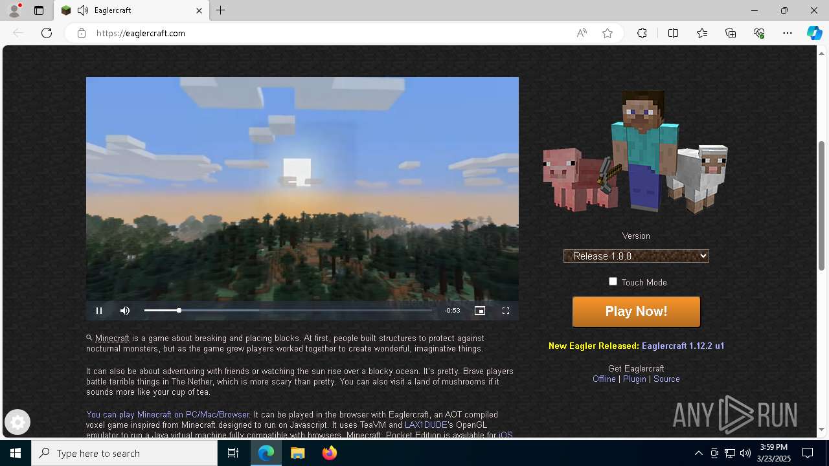
Task: Mute the Eaglercraft tab audio
Action: tap(82, 10)
